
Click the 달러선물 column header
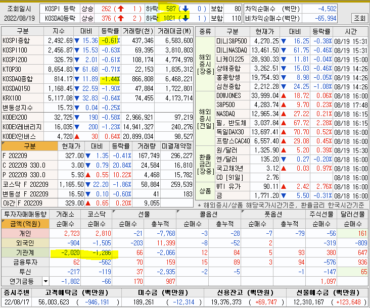tap(353, 214)
